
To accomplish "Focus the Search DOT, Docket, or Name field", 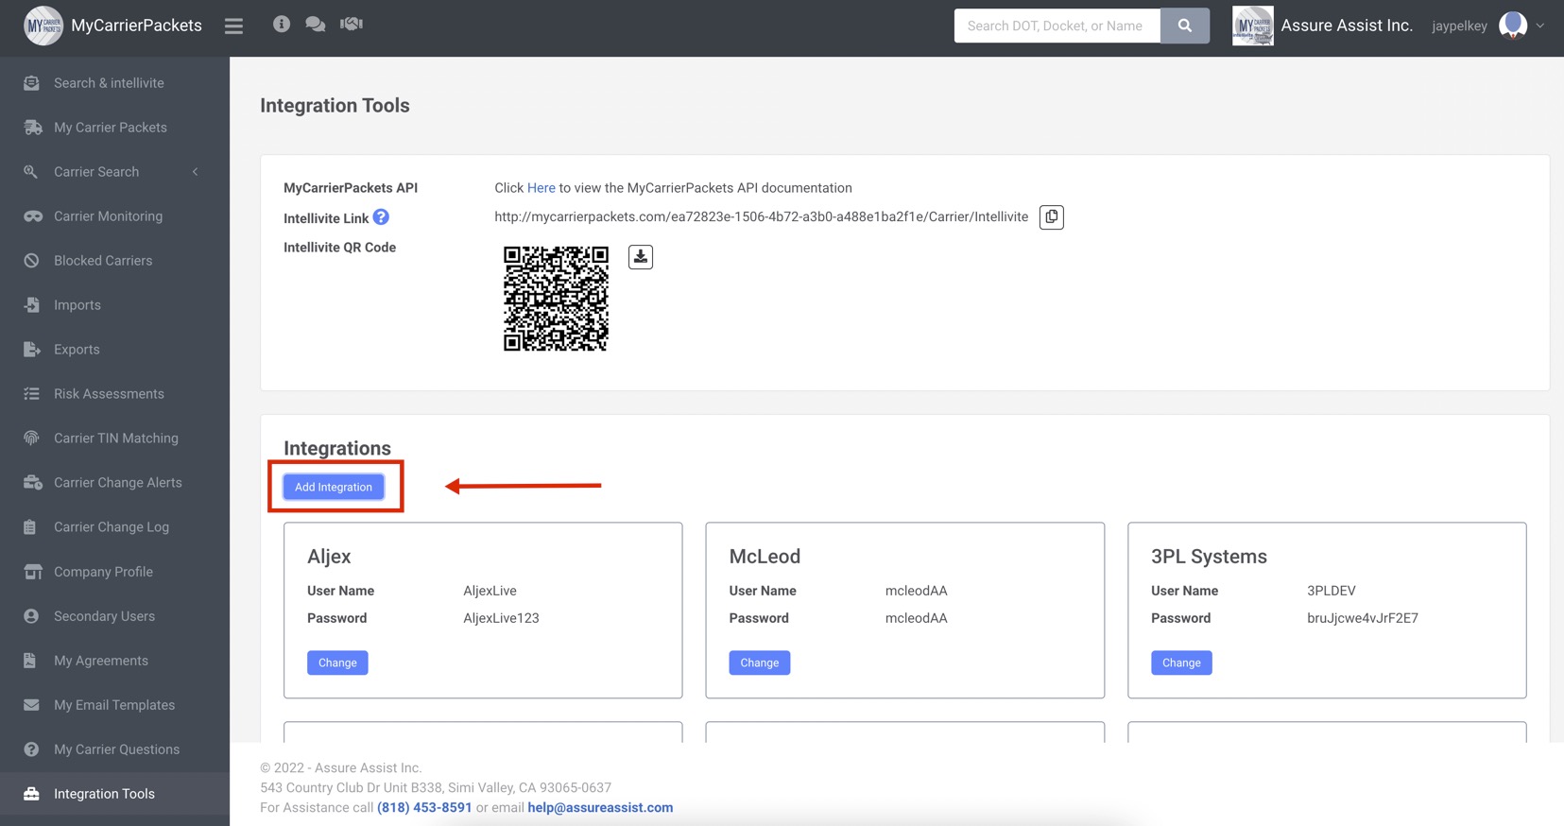I will pyautogui.click(x=1057, y=26).
